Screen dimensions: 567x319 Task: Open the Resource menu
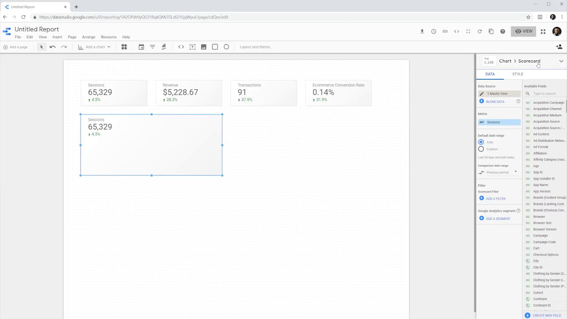(x=108, y=37)
